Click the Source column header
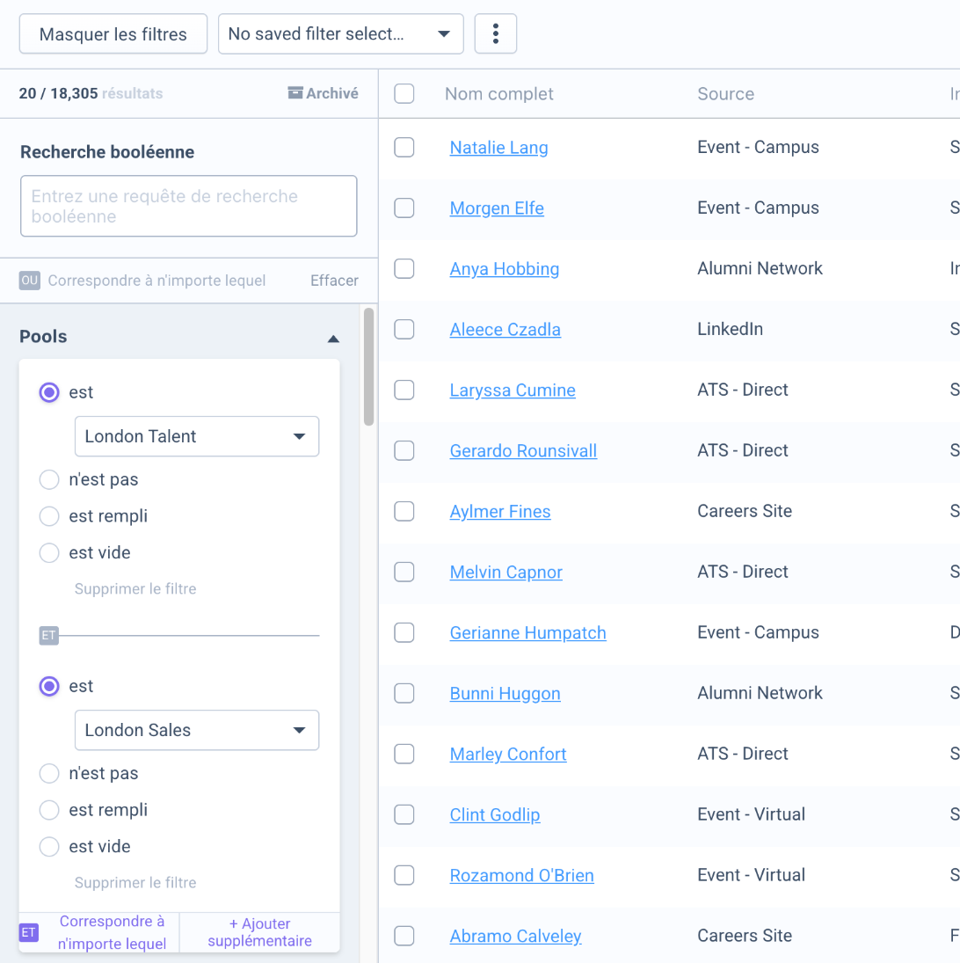 click(x=725, y=94)
